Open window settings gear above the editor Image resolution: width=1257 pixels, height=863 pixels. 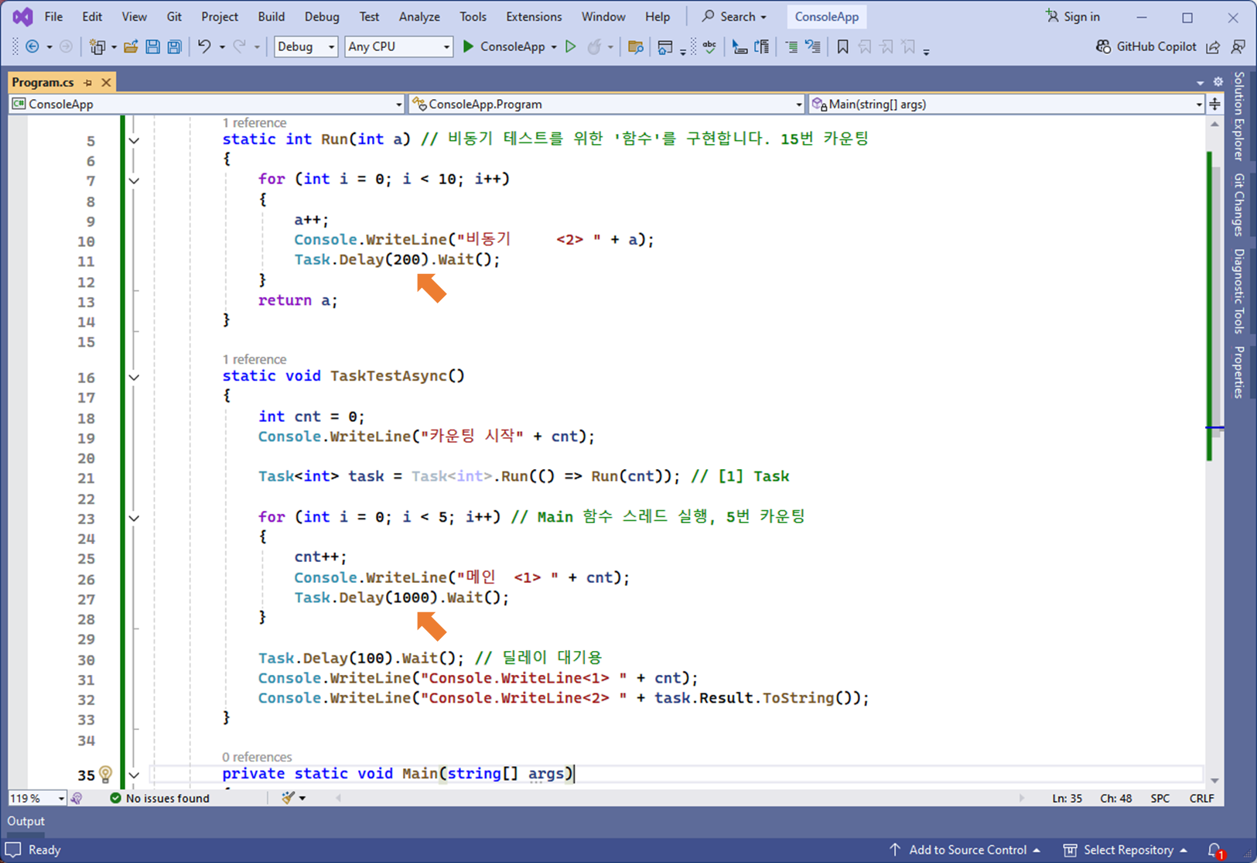(x=1218, y=82)
